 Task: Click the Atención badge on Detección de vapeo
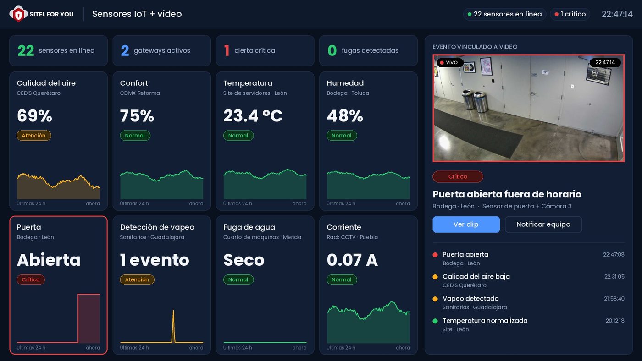point(137,279)
